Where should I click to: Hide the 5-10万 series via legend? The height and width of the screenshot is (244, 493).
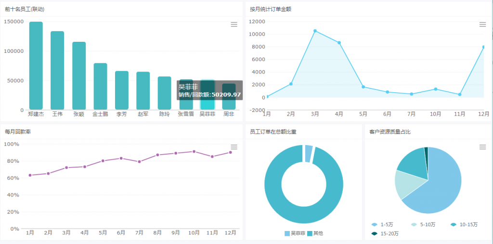[x=422, y=224]
